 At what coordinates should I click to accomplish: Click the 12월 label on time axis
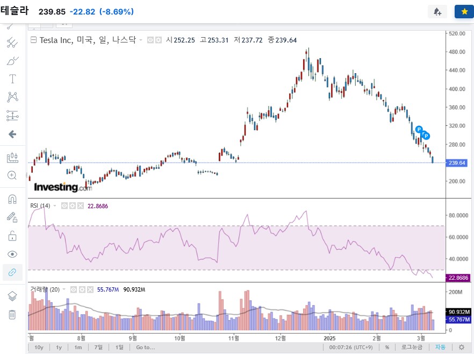(x=281, y=338)
